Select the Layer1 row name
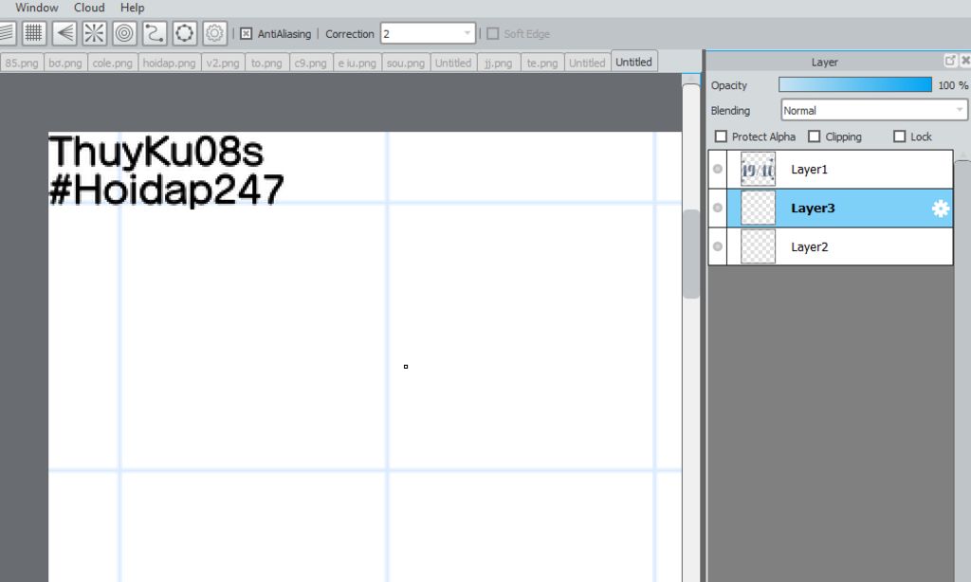Image resolution: width=971 pixels, height=582 pixels. [x=809, y=169]
